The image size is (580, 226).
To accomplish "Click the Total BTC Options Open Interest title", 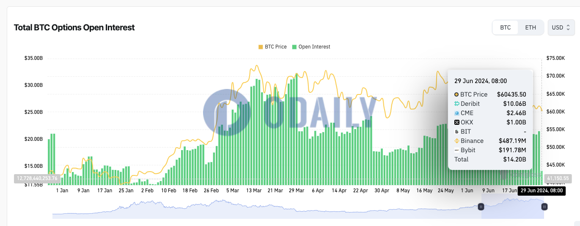I will tap(74, 27).
